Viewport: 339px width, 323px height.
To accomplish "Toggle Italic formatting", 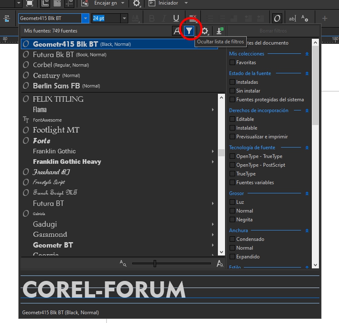I will (x=164, y=18).
